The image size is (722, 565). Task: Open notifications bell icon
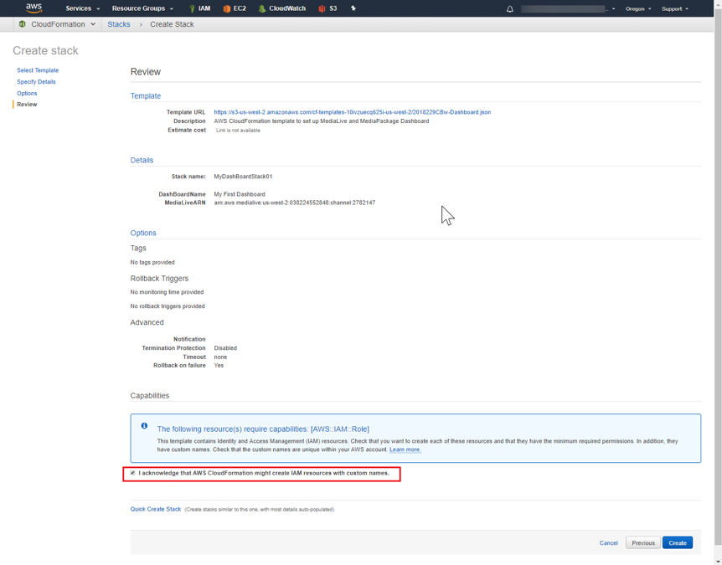(510, 8)
